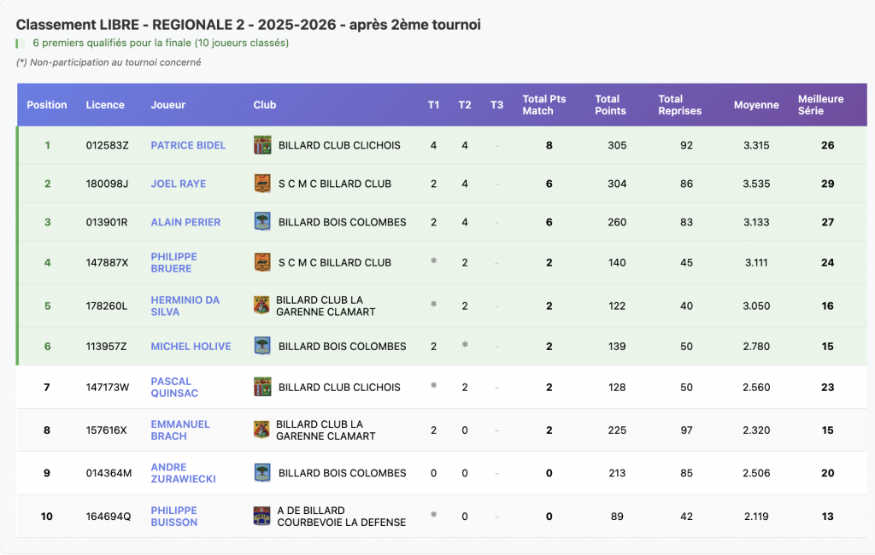This screenshot has height=555, width=875.
Task: Click the Total Pts Match column header
Action: pos(543,105)
